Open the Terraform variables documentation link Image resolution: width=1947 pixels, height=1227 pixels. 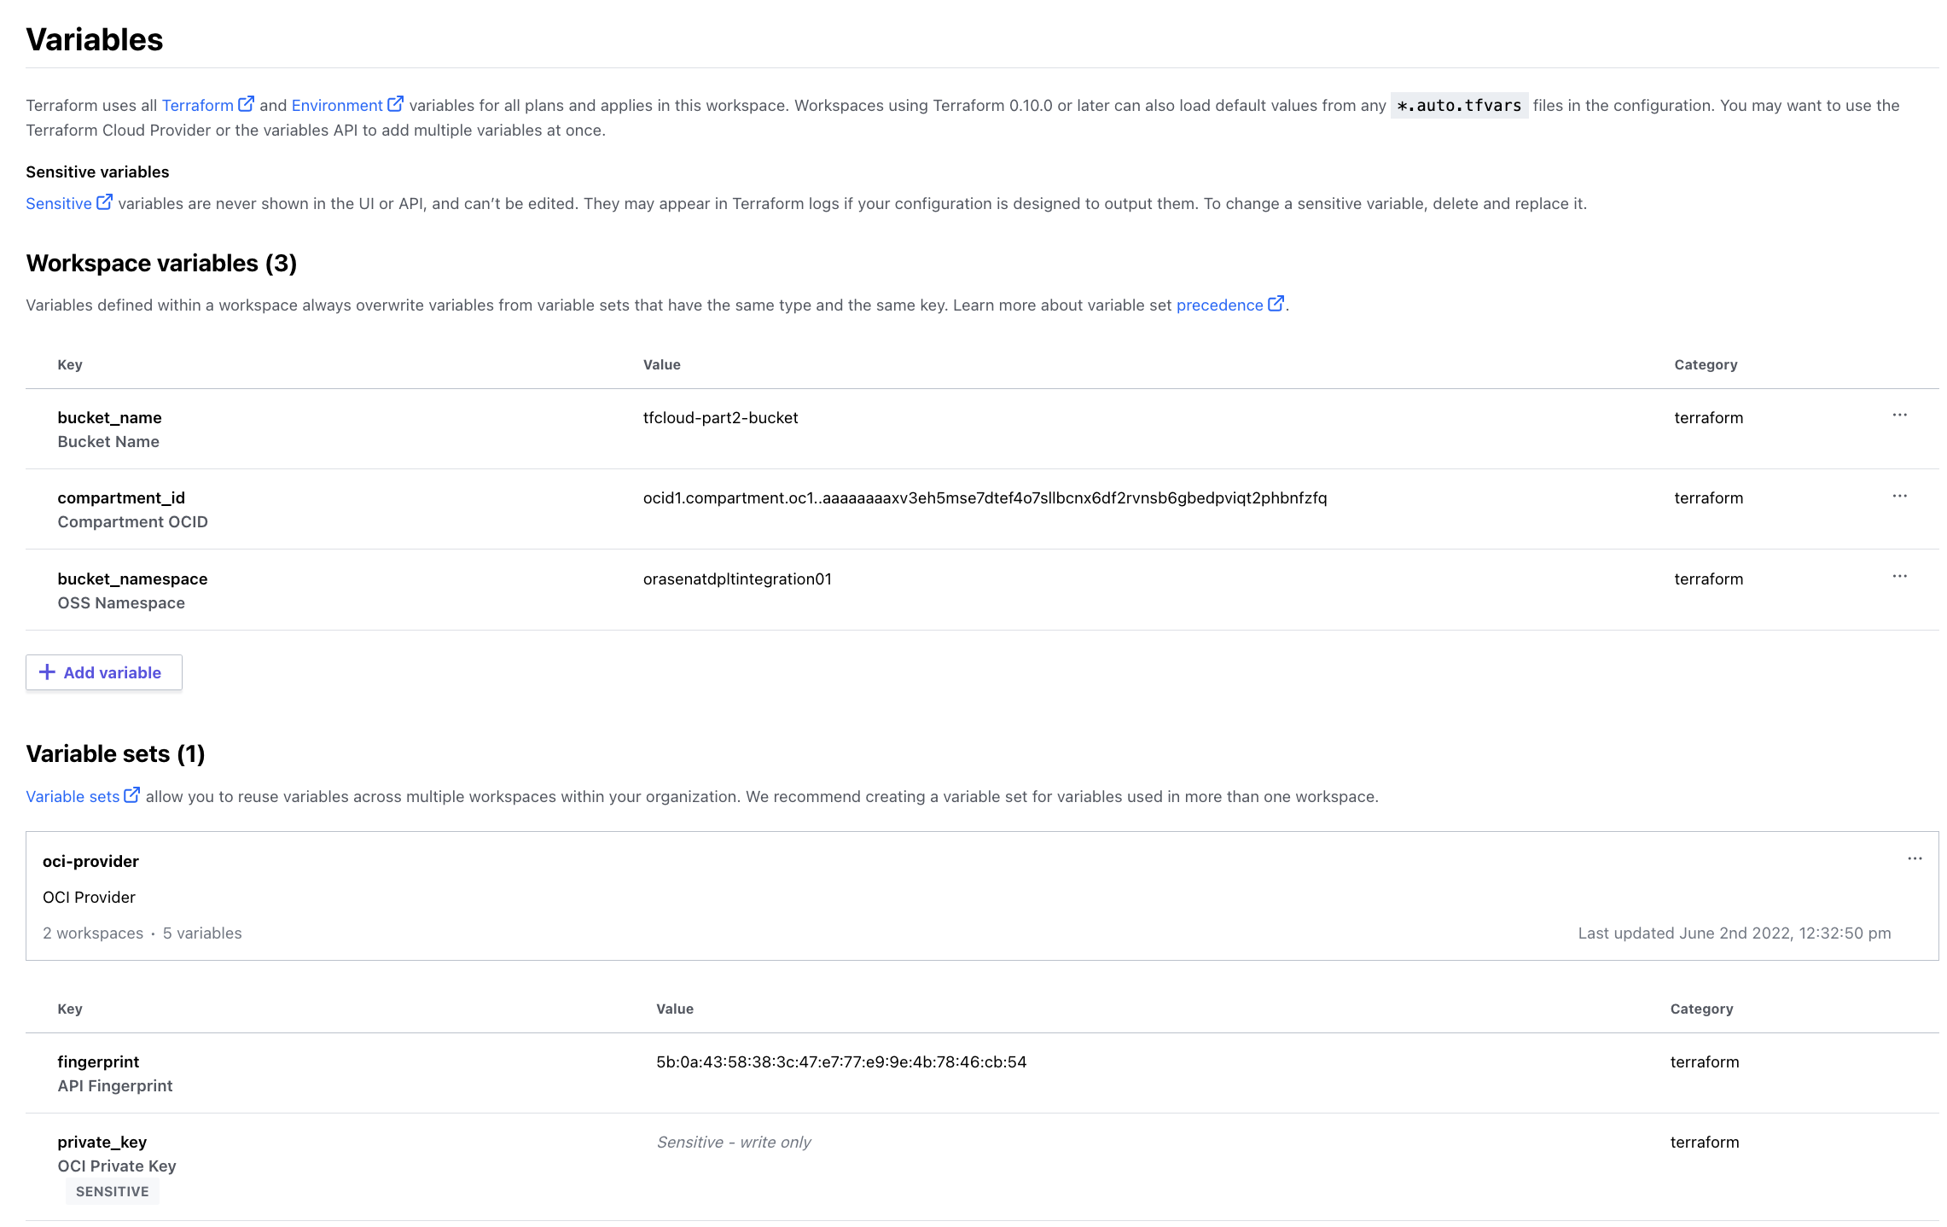tap(197, 105)
